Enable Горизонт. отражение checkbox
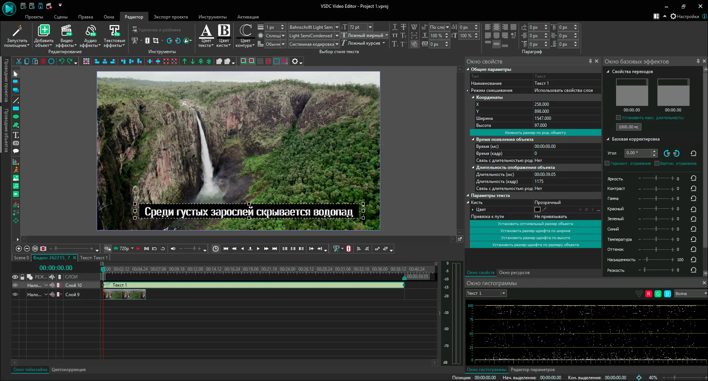This screenshot has width=708, height=381. click(x=607, y=163)
